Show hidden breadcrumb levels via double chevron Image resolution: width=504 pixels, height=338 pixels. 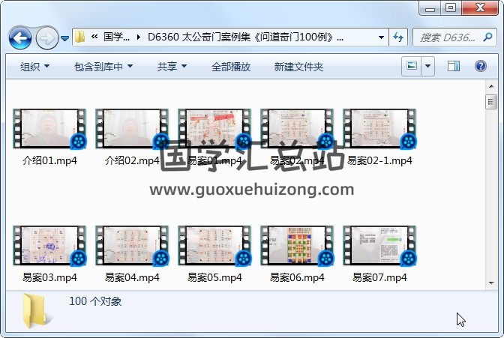tap(94, 37)
